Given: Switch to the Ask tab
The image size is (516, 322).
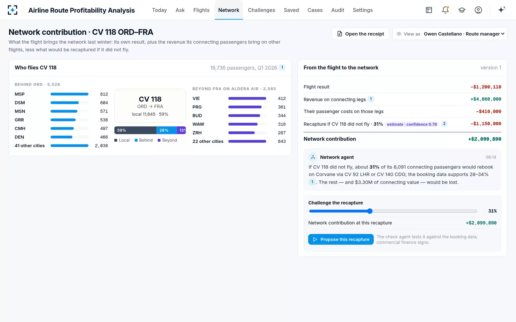Looking at the screenshot, I should point(180,10).
